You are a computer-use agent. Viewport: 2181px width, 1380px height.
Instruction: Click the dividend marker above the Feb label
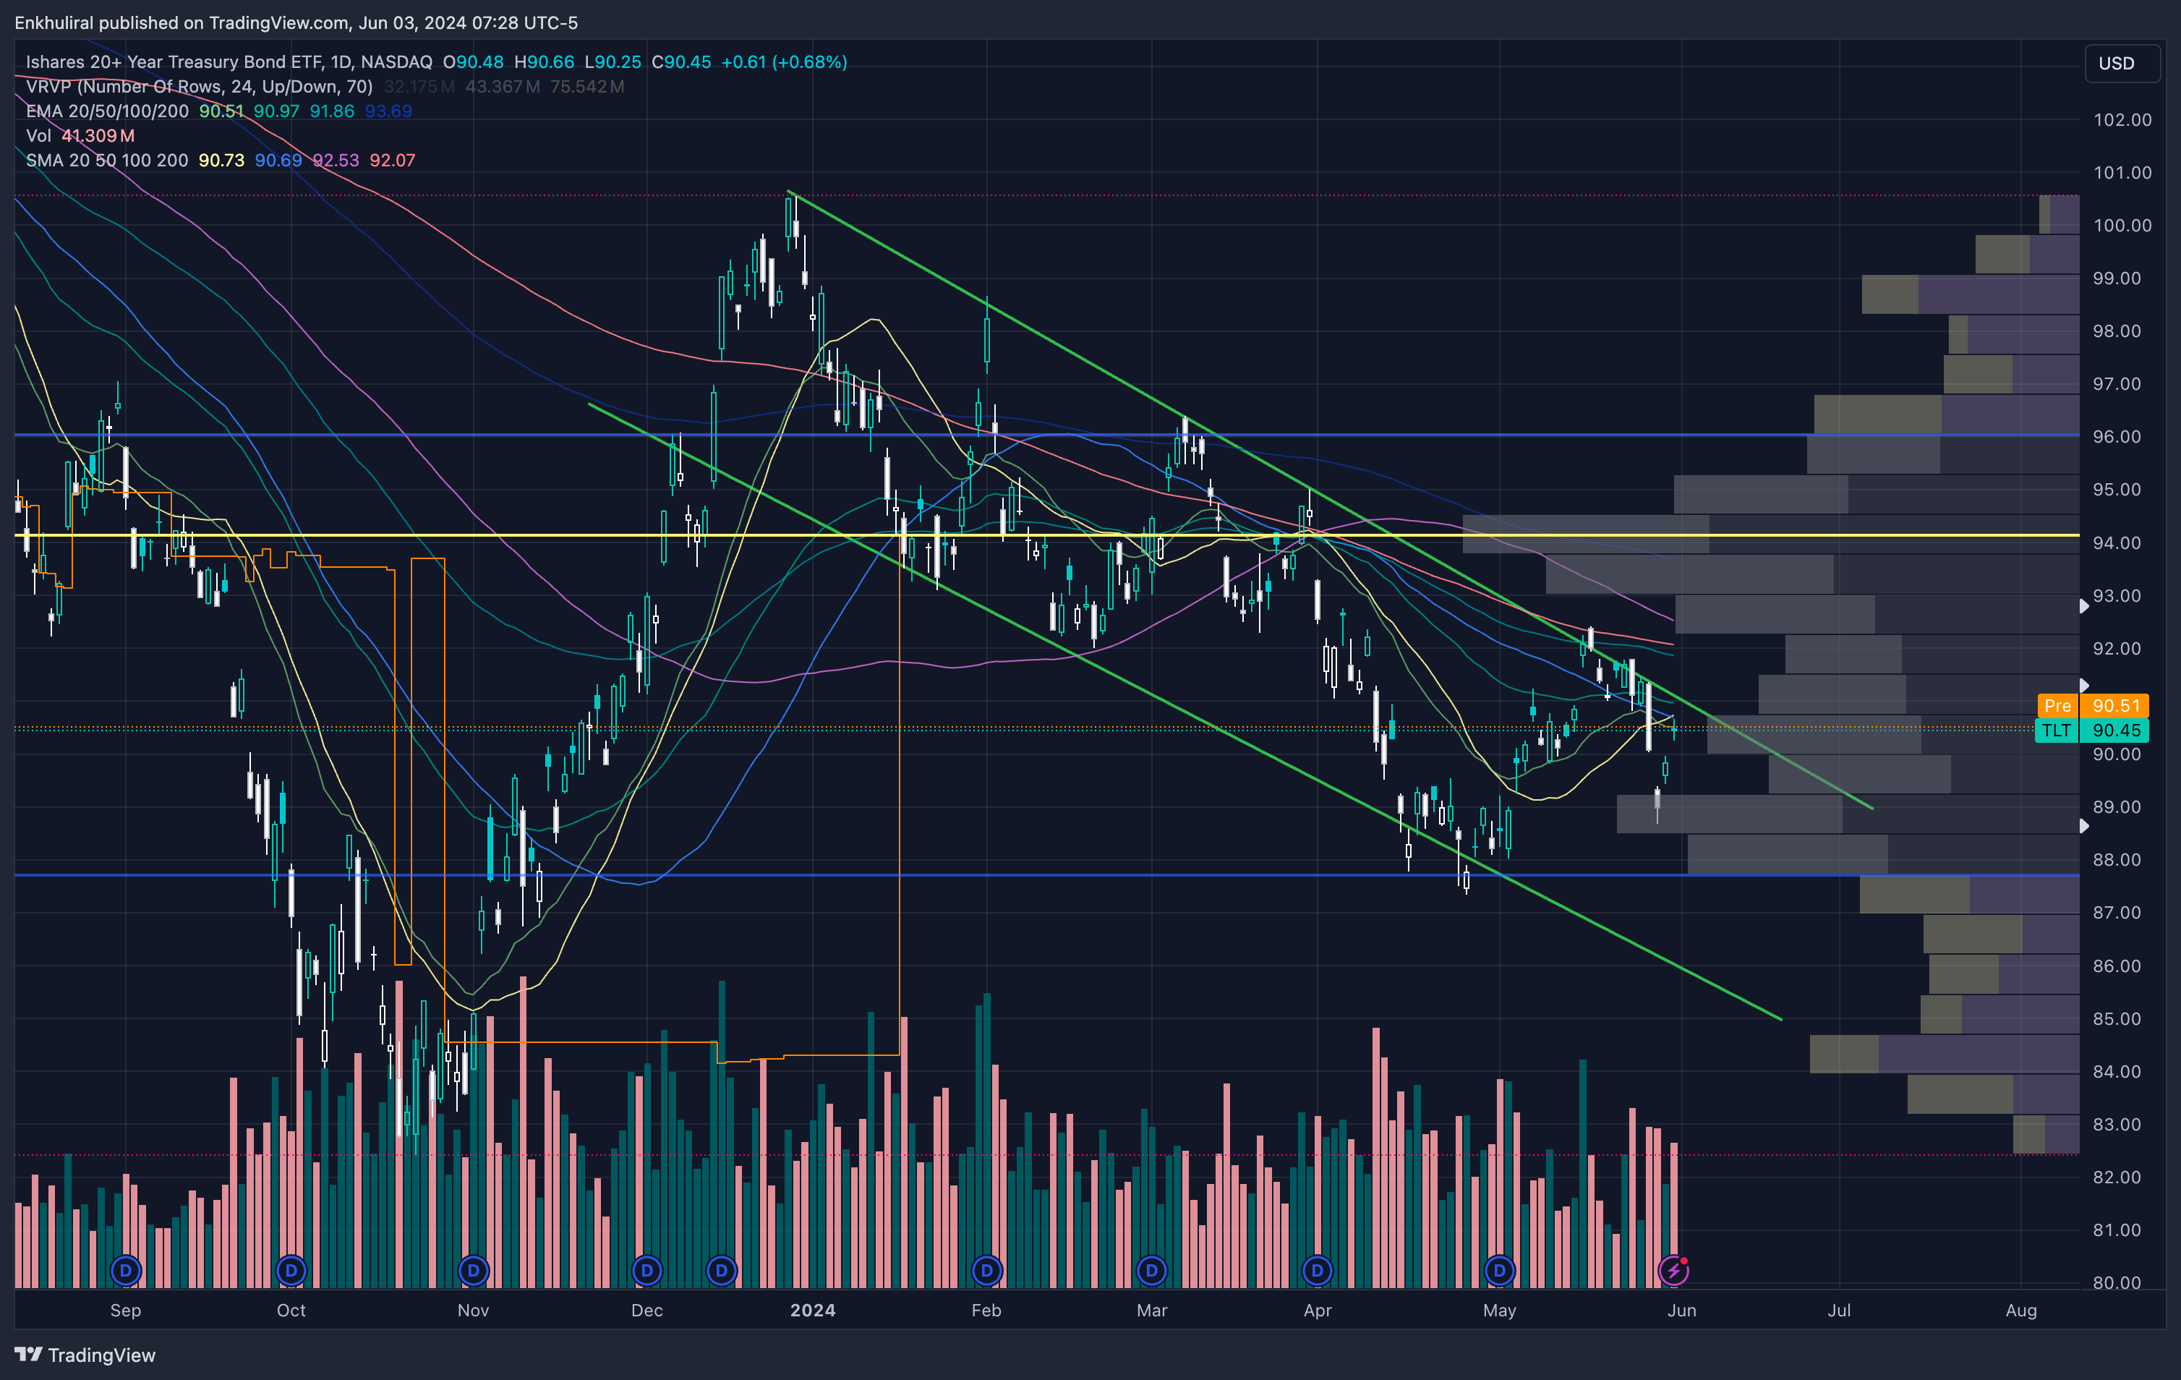click(986, 1270)
